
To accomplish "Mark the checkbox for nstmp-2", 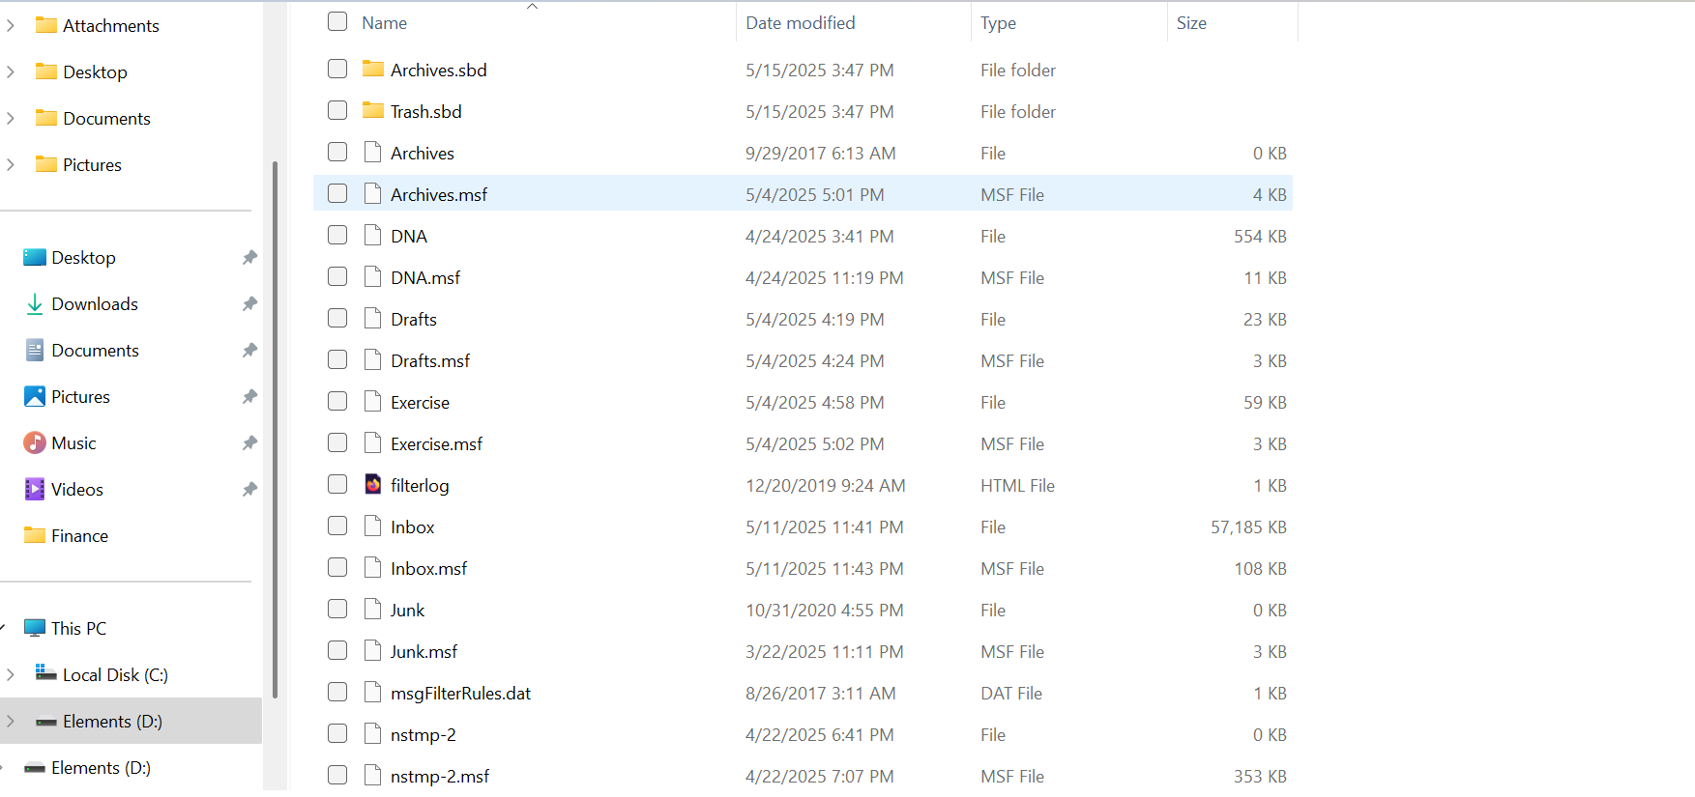I will point(337,733).
